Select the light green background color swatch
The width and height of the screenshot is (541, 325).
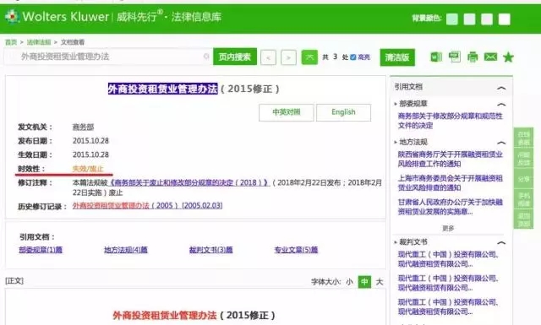(452, 19)
